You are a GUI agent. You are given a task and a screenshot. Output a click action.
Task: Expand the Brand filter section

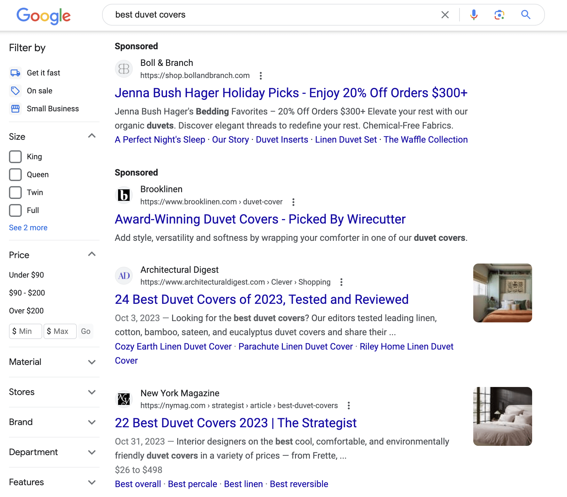[x=92, y=422]
